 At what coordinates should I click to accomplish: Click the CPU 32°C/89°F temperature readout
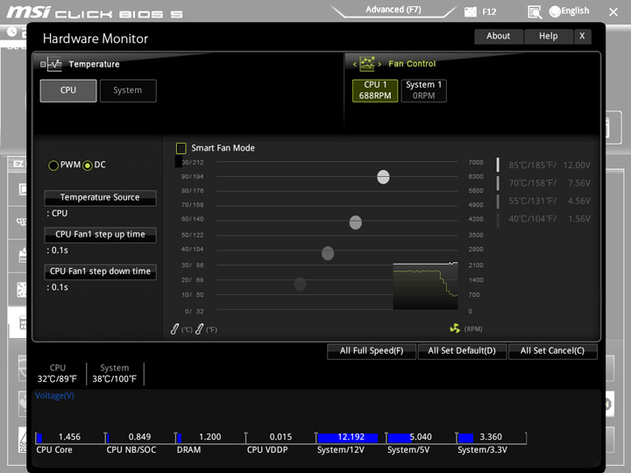[x=57, y=374]
